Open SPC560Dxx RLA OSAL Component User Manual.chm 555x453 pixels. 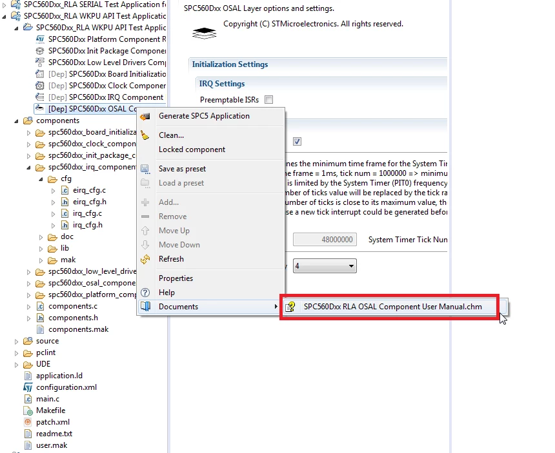click(395, 307)
